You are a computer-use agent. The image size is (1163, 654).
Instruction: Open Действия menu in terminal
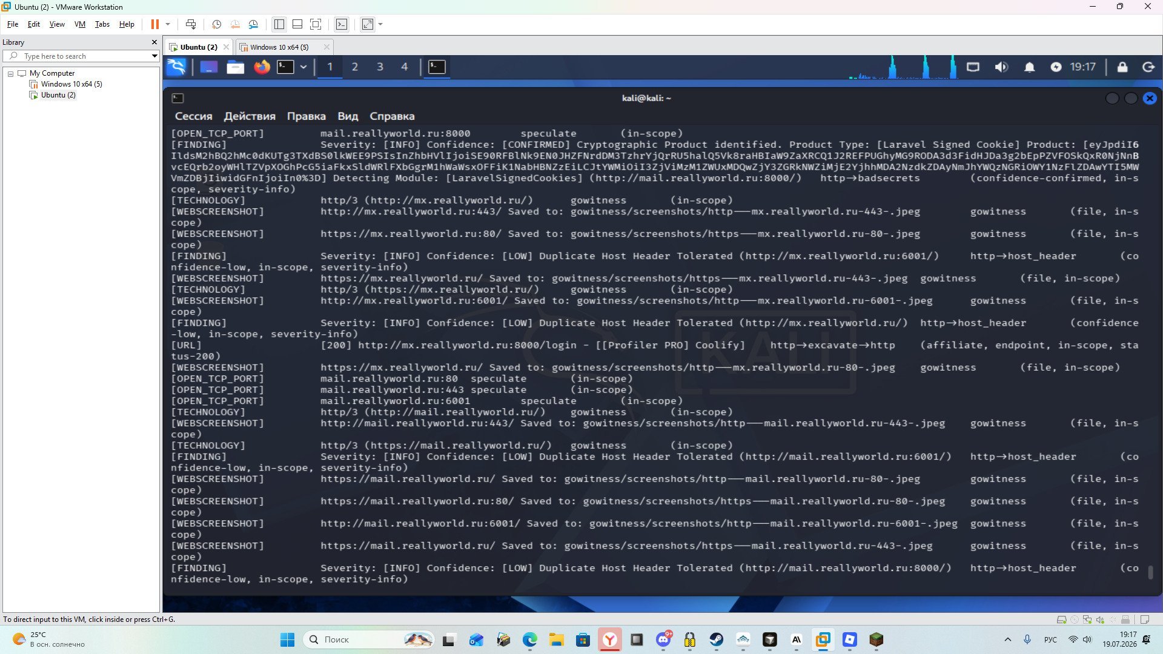[x=250, y=116]
